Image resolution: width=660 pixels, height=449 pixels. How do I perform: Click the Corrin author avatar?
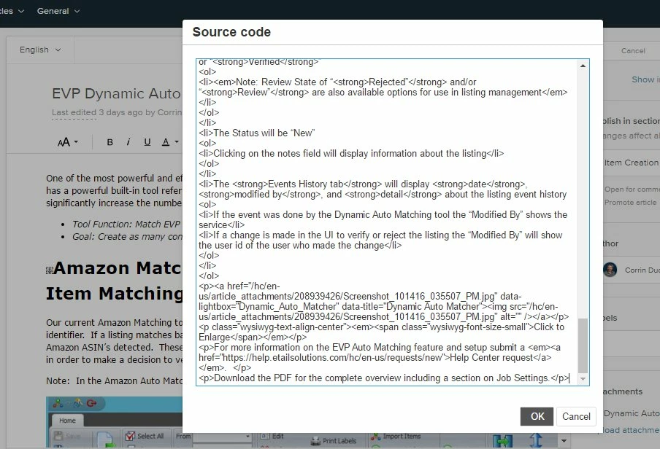(x=610, y=270)
